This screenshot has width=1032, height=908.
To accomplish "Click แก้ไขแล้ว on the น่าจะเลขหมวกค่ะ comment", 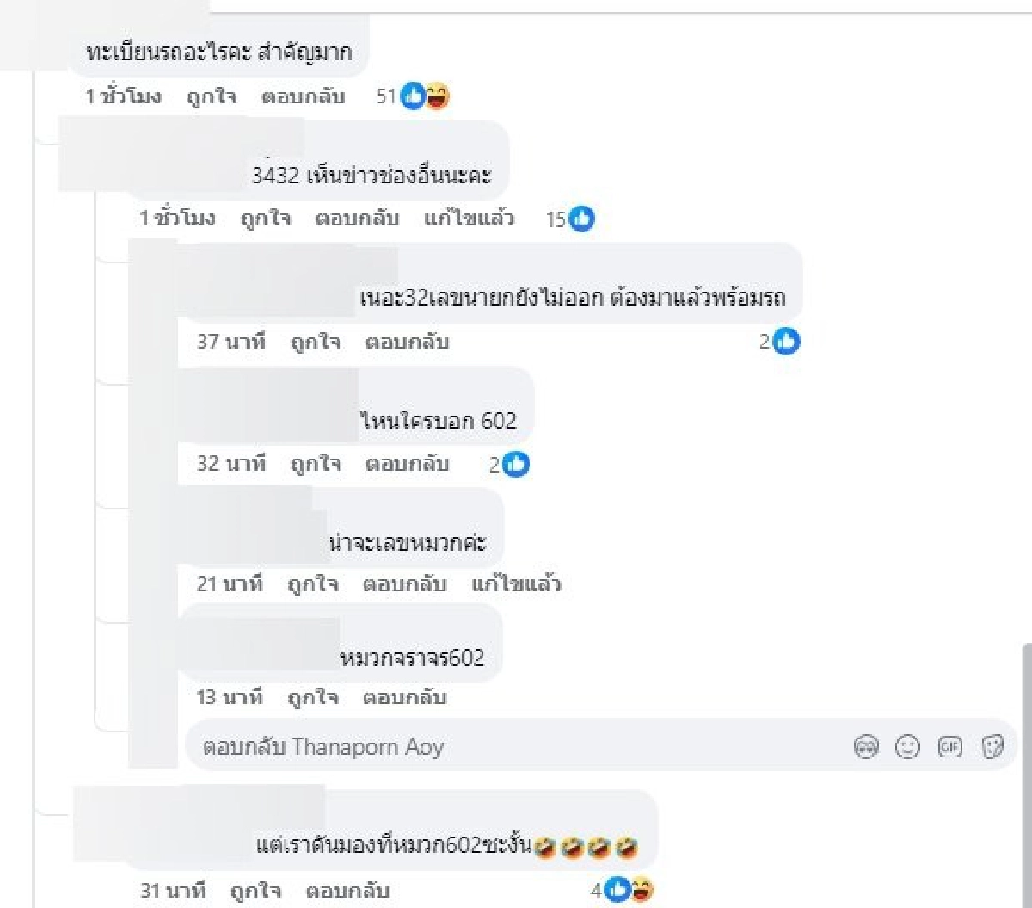I will click(x=516, y=584).
